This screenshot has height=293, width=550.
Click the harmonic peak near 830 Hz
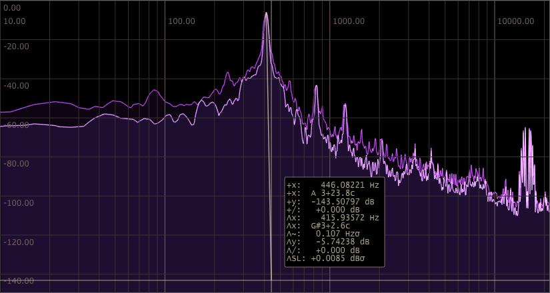pyautogui.click(x=316, y=88)
